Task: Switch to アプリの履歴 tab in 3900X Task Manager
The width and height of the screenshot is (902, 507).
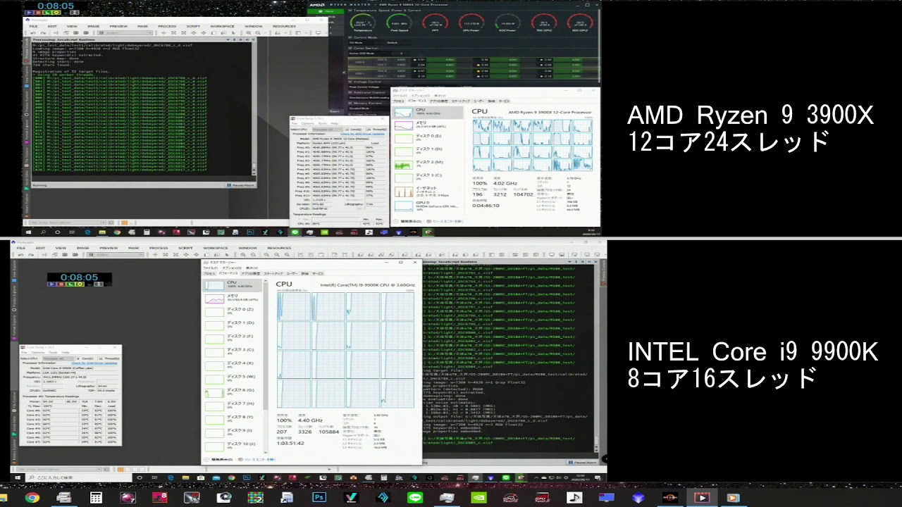Action: (438, 101)
